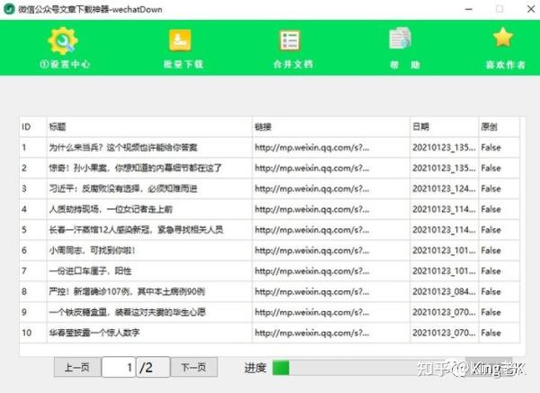The image size is (540, 393).
Task: Select the 标题 column header
Action: click(149, 127)
